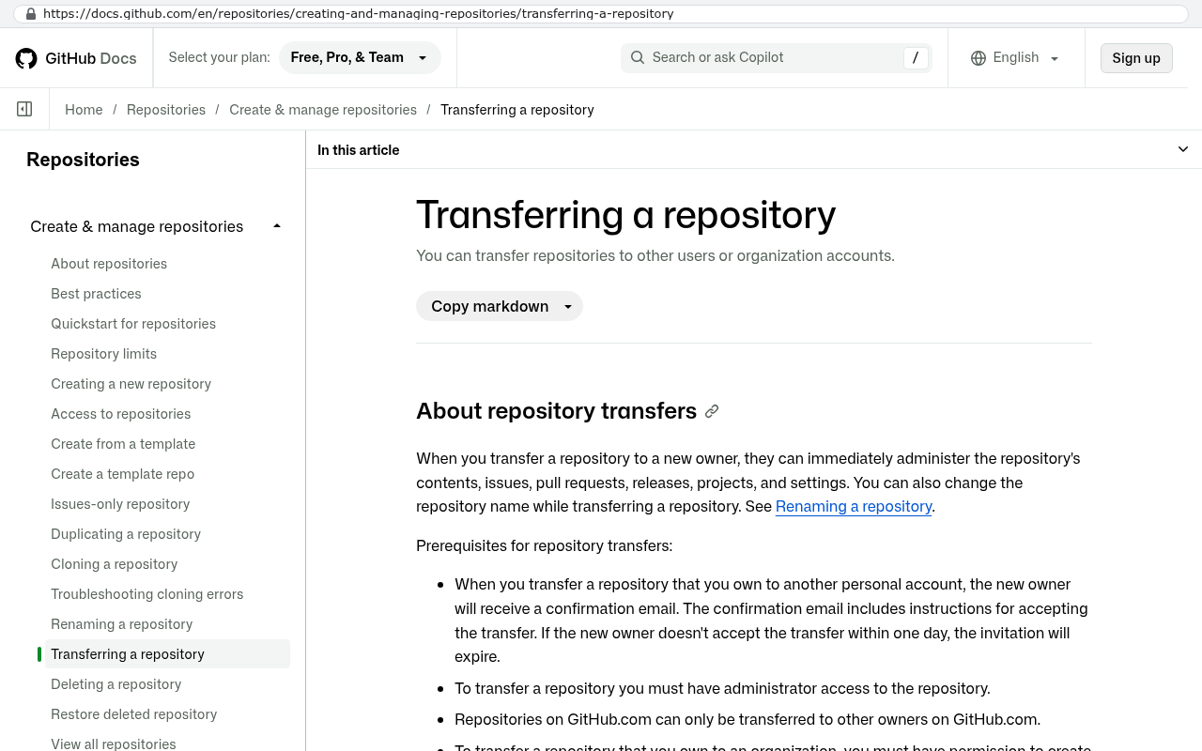The width and height of the screenshot is (1202, 751).
Task: Open Access to repositories page
Action: pos(120,414)
